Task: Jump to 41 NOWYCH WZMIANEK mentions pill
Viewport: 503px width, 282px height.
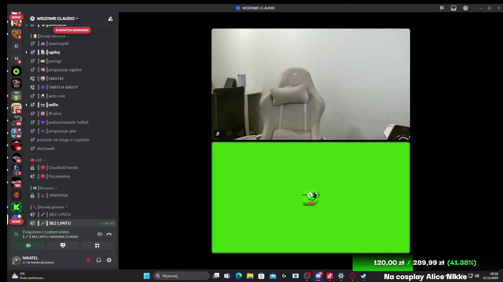Action: point(72,30)
